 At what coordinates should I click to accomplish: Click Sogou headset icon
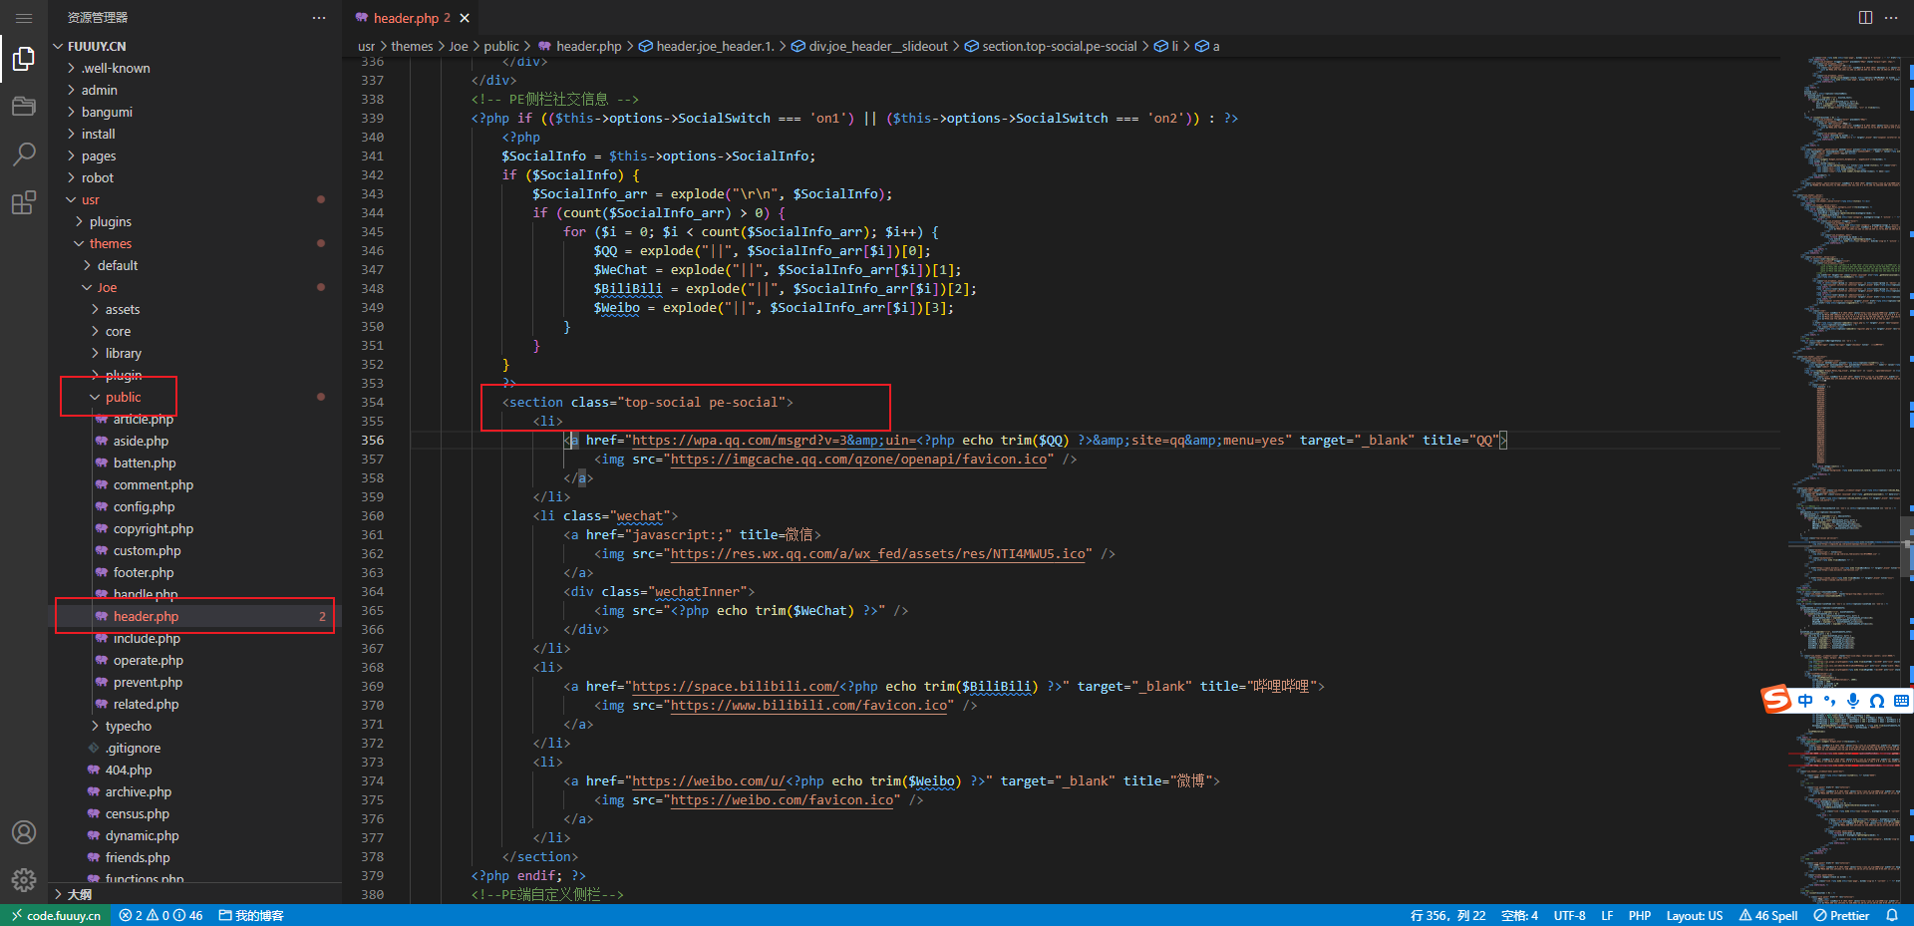click(1877, 701)
